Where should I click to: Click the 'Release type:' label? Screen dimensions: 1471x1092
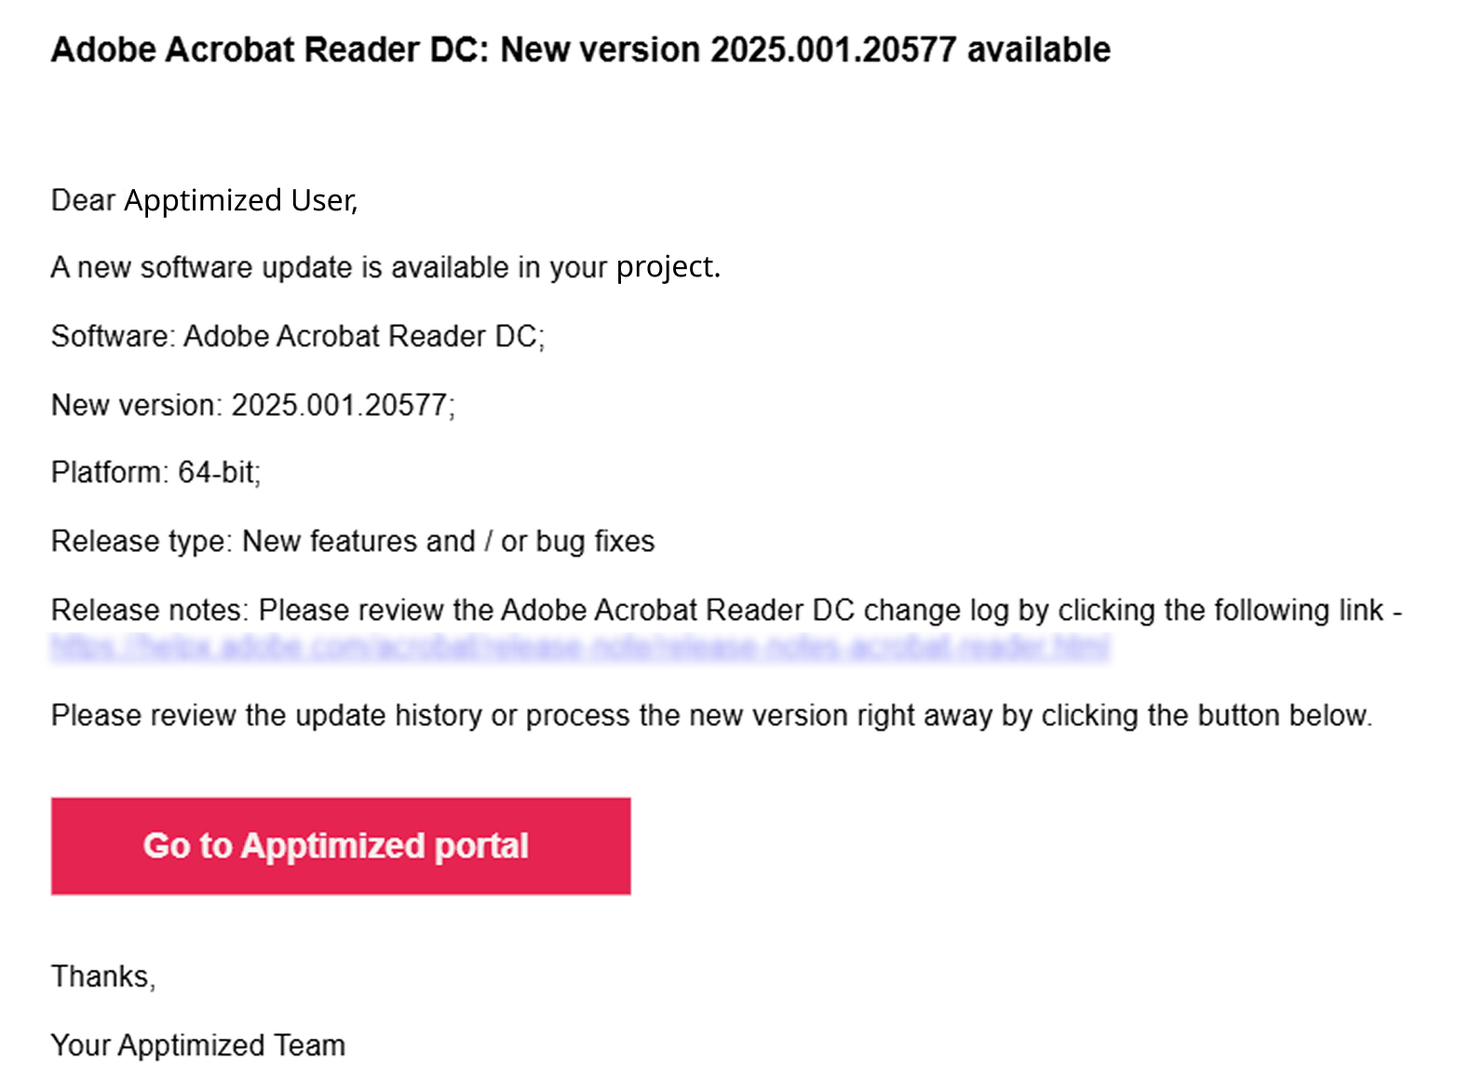[x=141, y=541]
